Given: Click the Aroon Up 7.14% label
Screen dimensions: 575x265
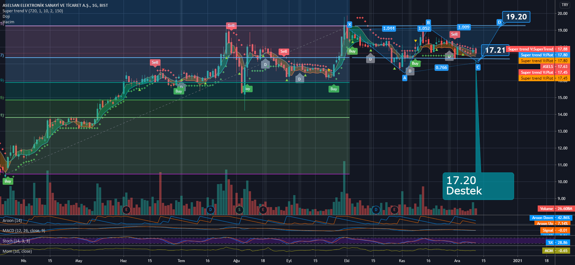Looking at the screenshot, I should [553, 223].
